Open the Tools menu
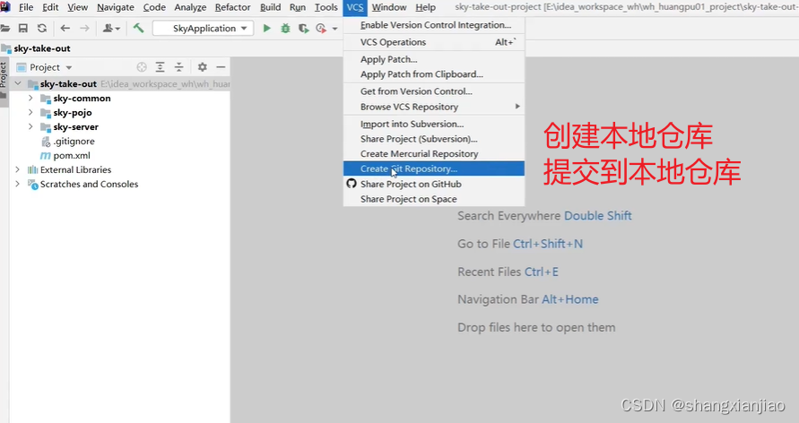Screen dimensions: 799x423 click(x=326, y=7)
